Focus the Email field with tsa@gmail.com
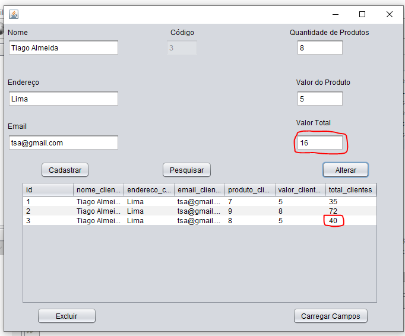The height and width of the screenshot is (336, 405). [64, 142]
